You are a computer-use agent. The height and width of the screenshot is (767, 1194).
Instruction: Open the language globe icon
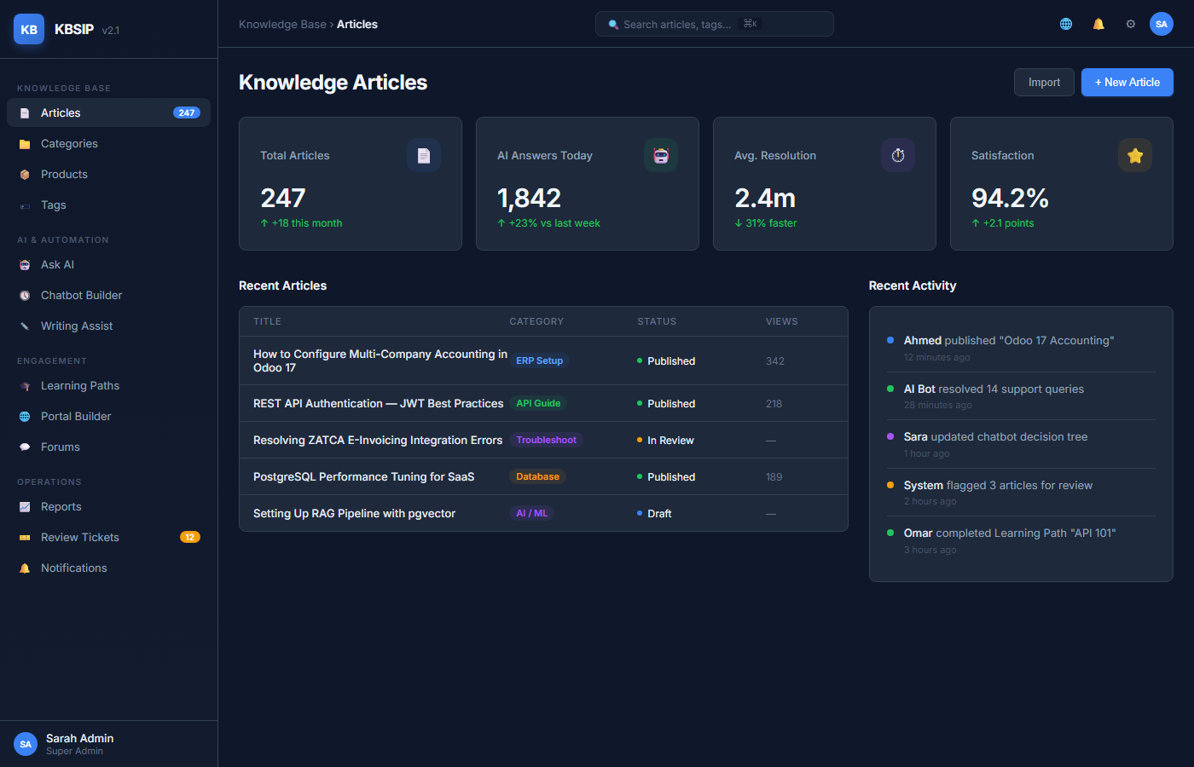pos(1066,24)
